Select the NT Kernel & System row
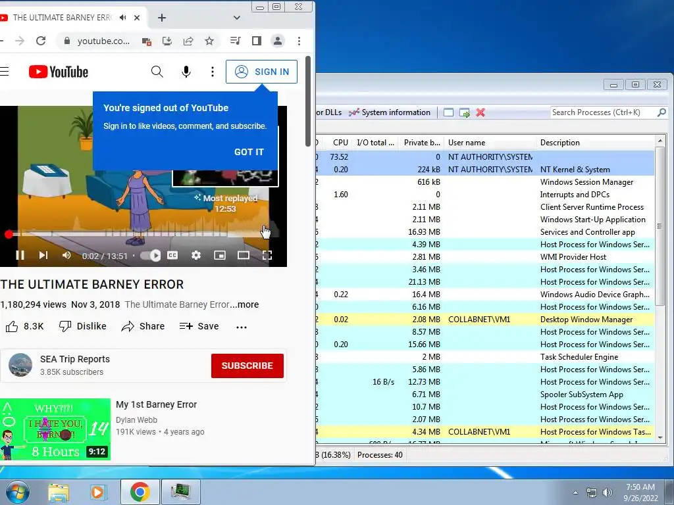The height and width of the screenshot is (505, 674). pos(485,170)
